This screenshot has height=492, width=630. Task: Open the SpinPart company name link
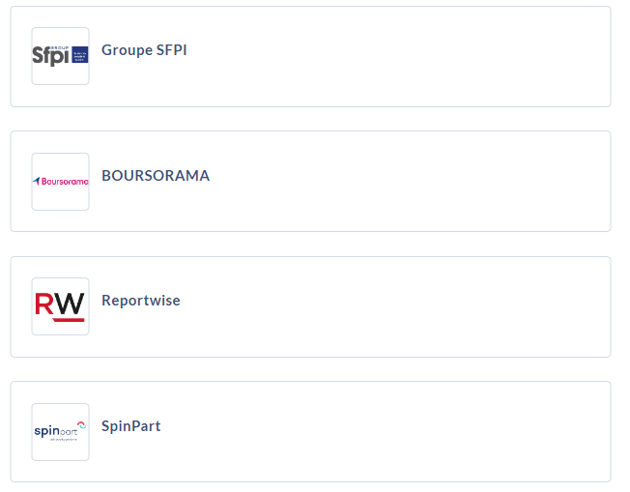point(131,426)
